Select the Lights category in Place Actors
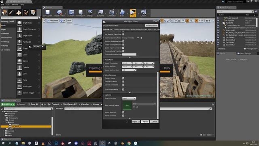The image size is (259, 146). click(4, 30)
